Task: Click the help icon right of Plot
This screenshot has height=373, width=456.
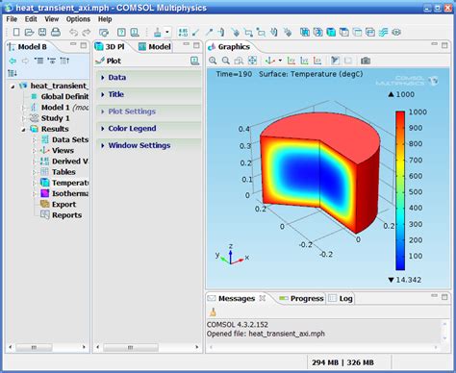Action: point(194,61)
